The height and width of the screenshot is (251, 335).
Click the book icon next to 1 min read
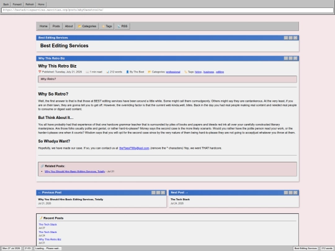point(87,72)
